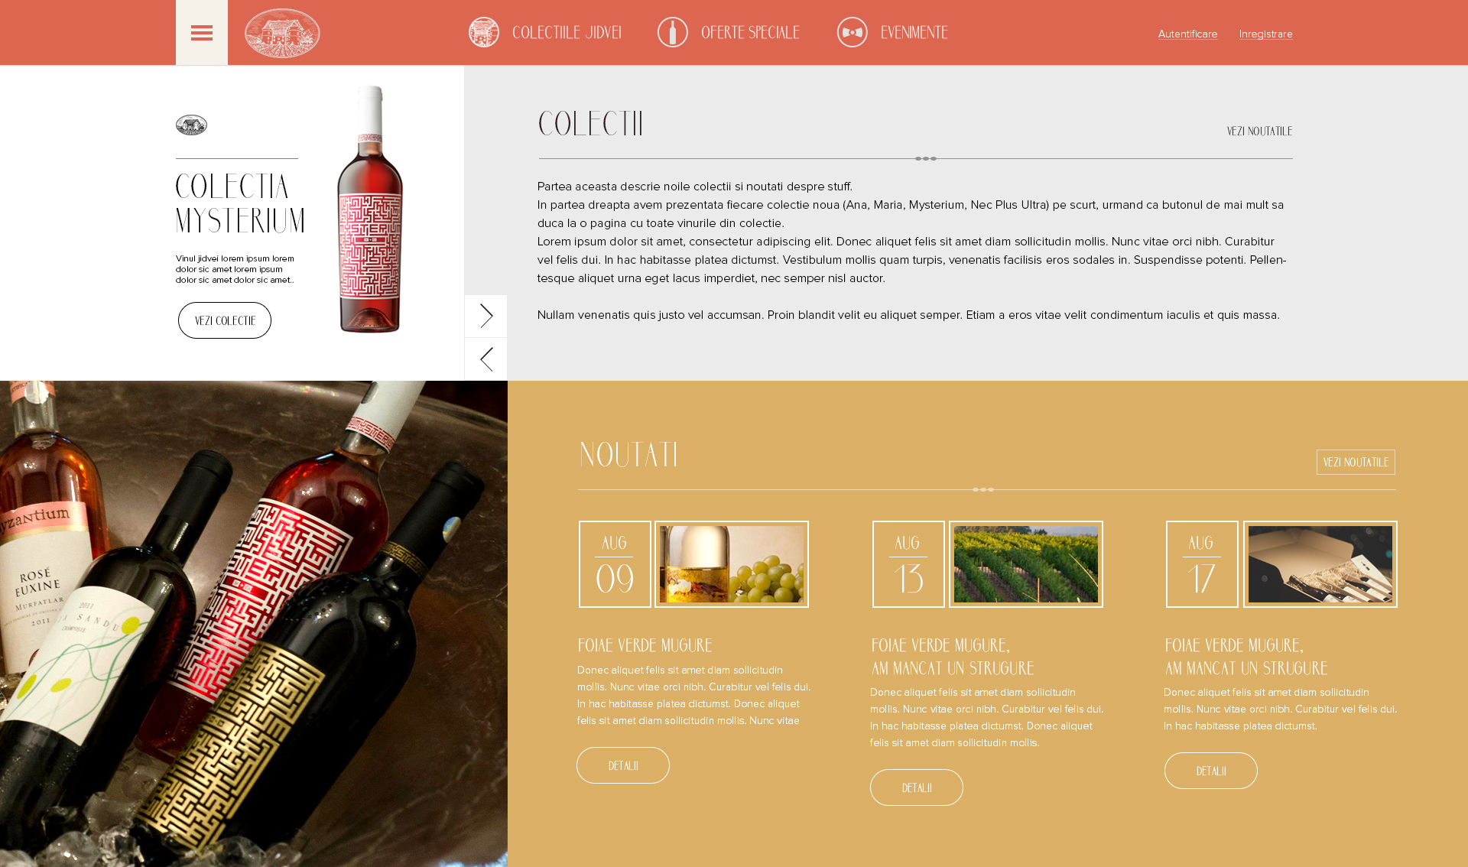Click the Oferte Speciale bottle icon
This screenshot has height=867, width=1468.
click(673, 32)
